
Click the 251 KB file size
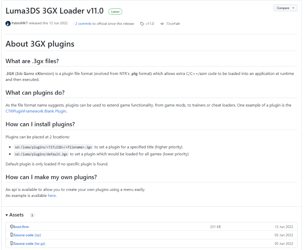pyautogui.click(x=215, y=227)
